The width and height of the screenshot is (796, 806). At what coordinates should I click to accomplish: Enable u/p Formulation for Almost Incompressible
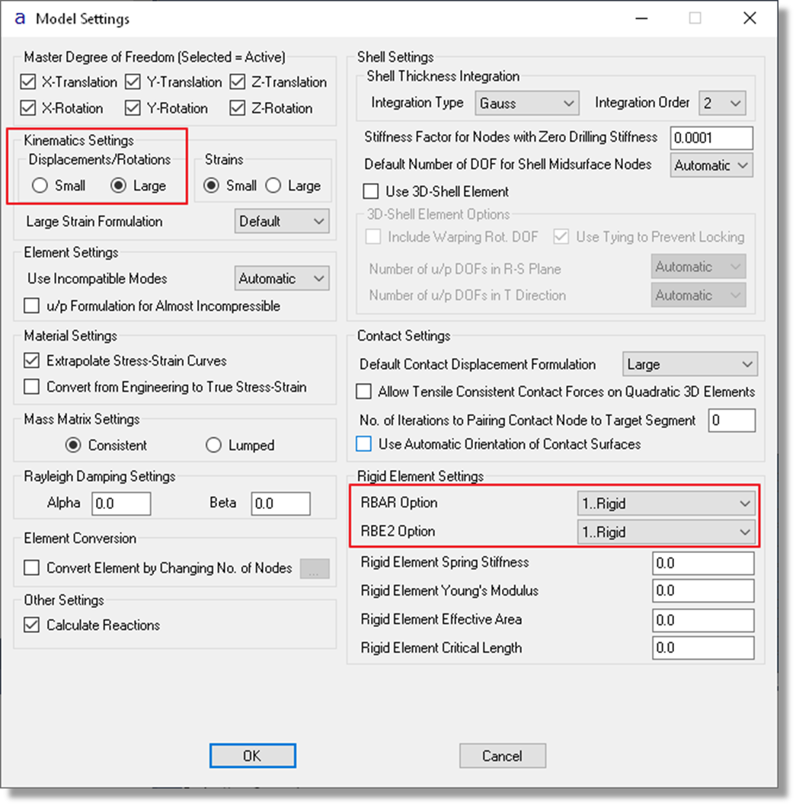31,305
